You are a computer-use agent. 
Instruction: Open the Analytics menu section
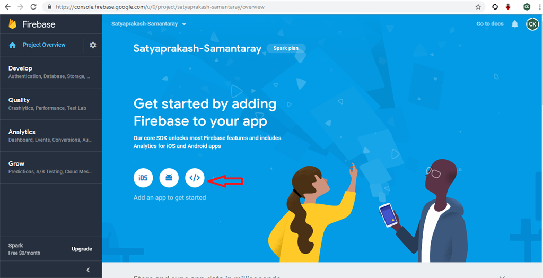click(51, 135)
